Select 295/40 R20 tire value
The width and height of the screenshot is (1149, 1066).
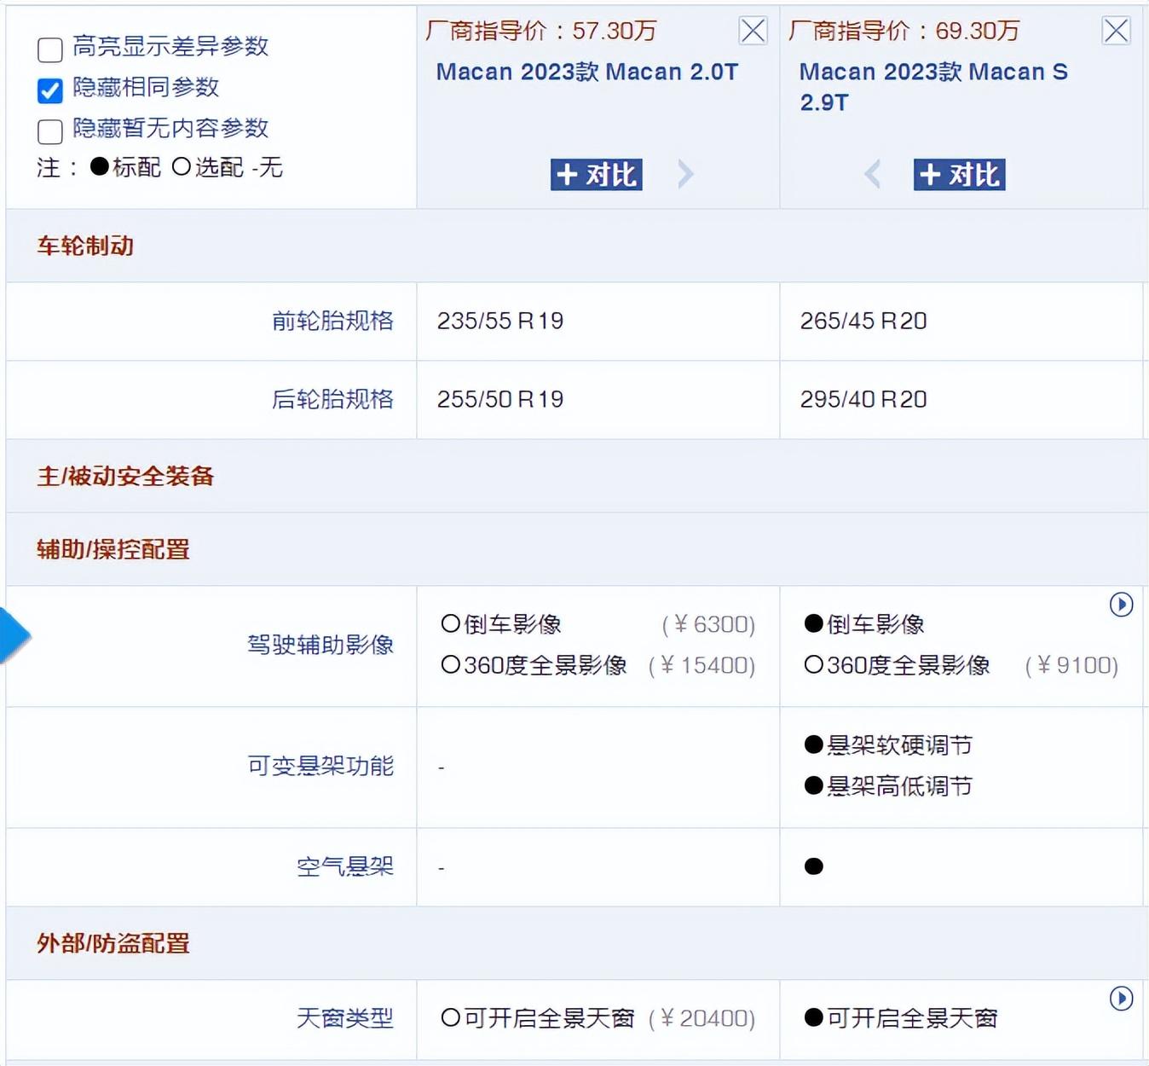click(x=863, y=399)
